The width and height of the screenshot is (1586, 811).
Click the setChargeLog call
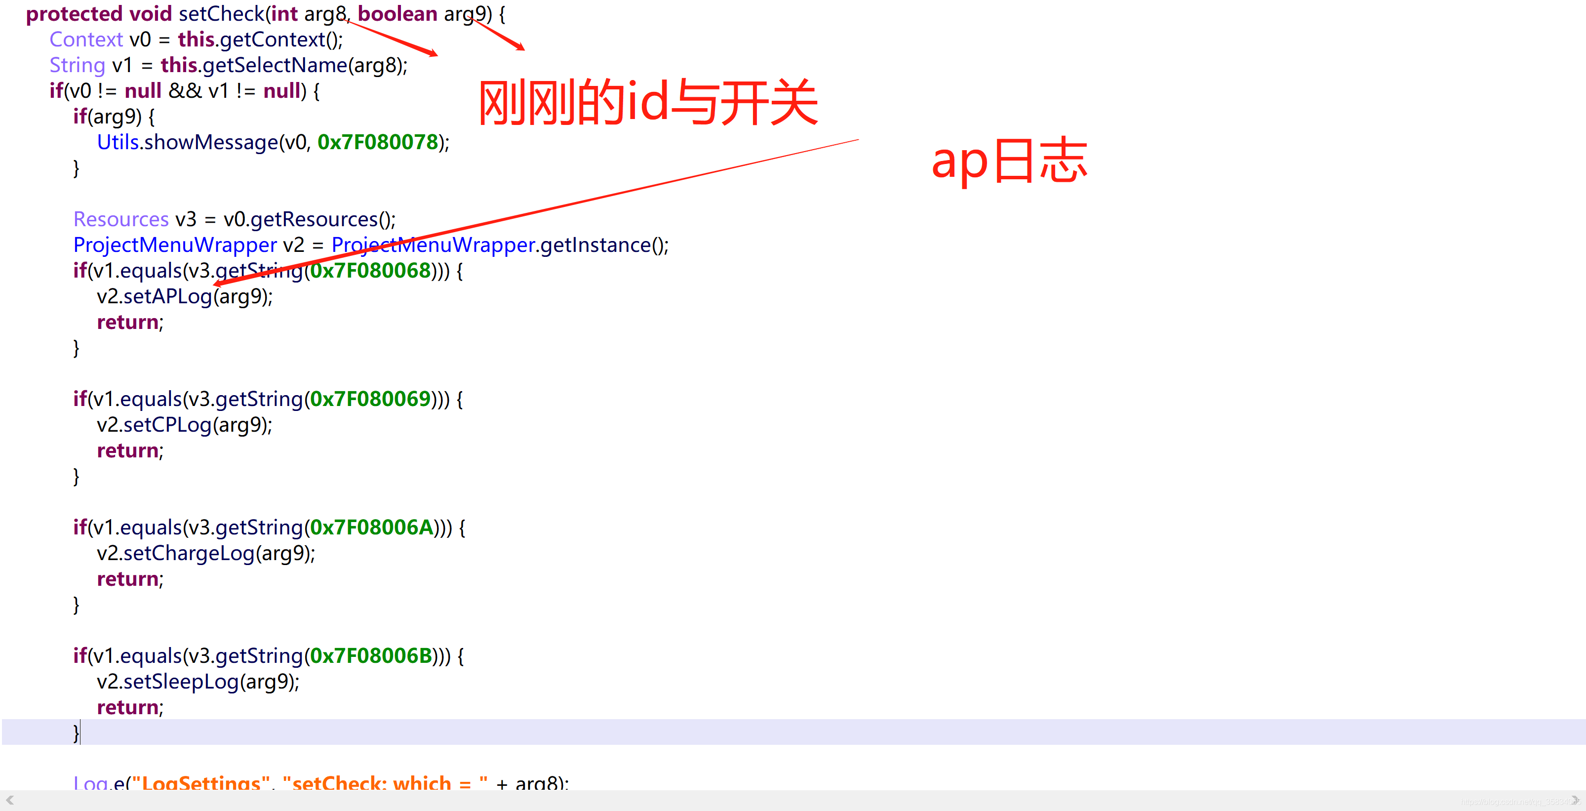click(x=189, y=553)
